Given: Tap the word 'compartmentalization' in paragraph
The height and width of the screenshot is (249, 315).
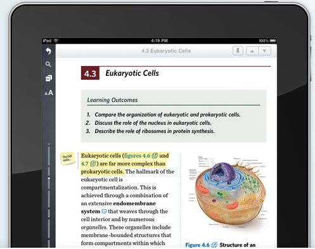Looking at the screenshot, I should (x=109, y=188).
